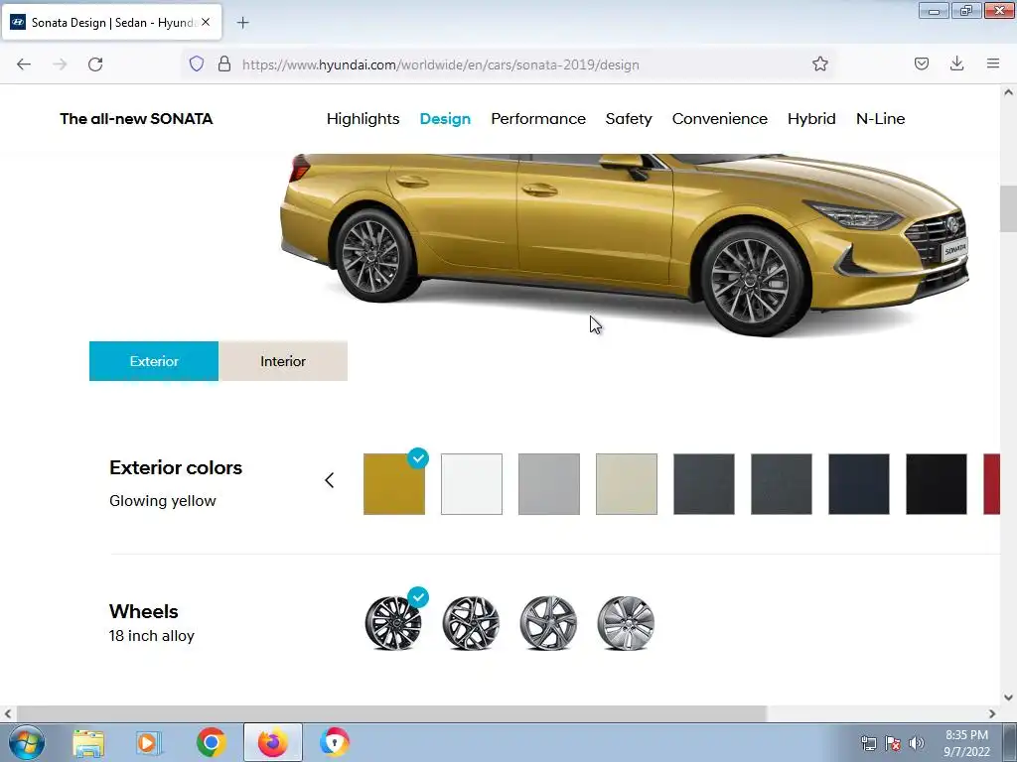Click the horizontal scrollbar left arrow
Viewport: 1017px width, 762px height.
point(8,713)
